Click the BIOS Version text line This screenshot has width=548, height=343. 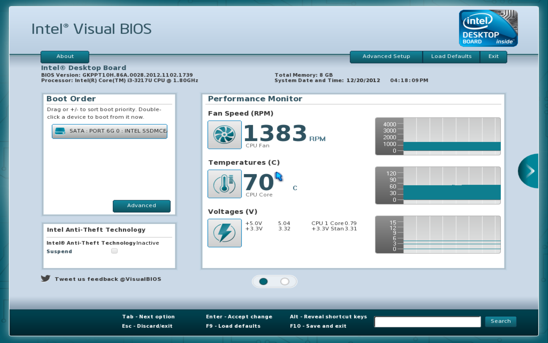(117, 75)
